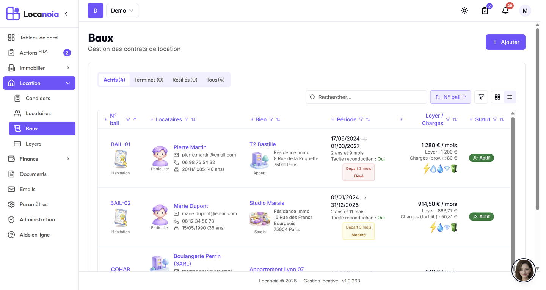Open lease BAIL-01 link
Screen dimensions: 546x290
tap(121, 144)
